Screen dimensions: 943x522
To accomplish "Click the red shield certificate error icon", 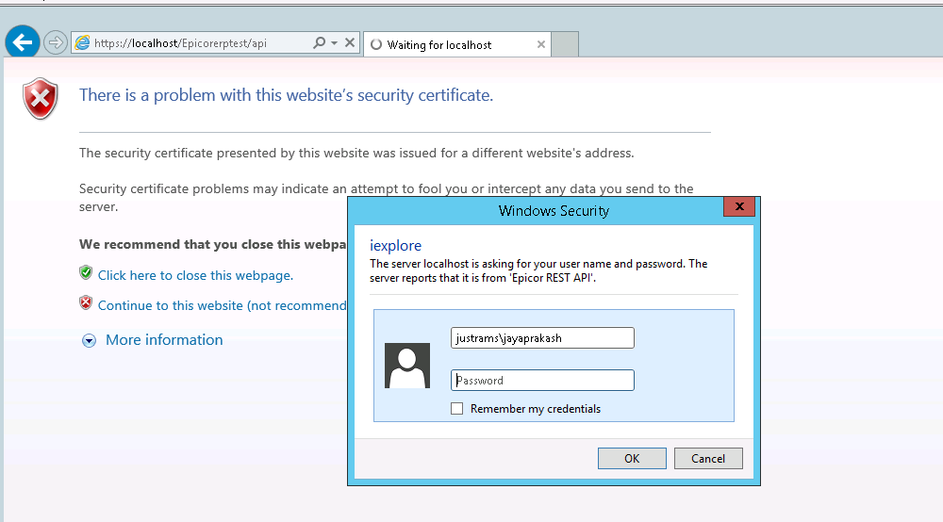I will tap(41, 98).
